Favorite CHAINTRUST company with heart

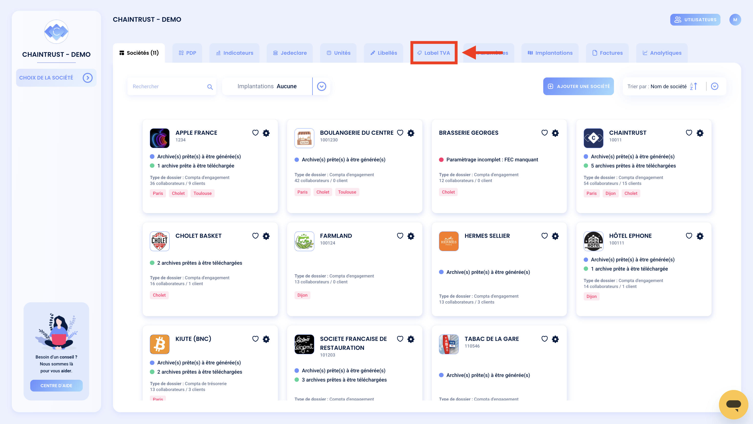point(689,133)
